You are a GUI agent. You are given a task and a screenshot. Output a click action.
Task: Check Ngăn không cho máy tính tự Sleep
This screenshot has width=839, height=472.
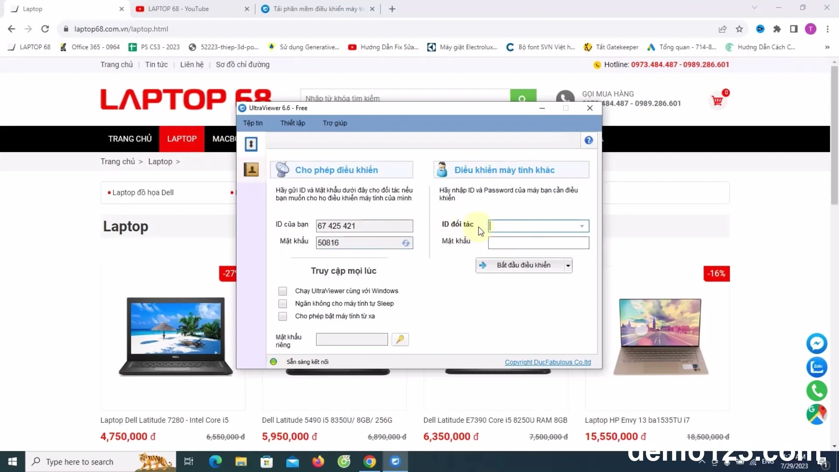283,304
